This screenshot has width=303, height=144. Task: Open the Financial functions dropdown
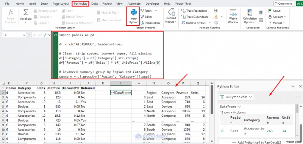(x=43, y=17)
